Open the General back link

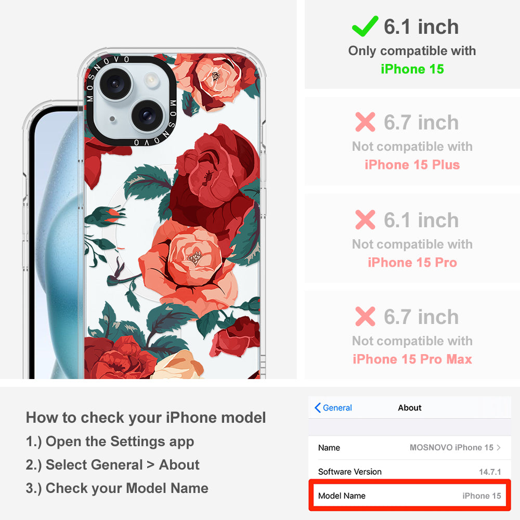[333, 408]
